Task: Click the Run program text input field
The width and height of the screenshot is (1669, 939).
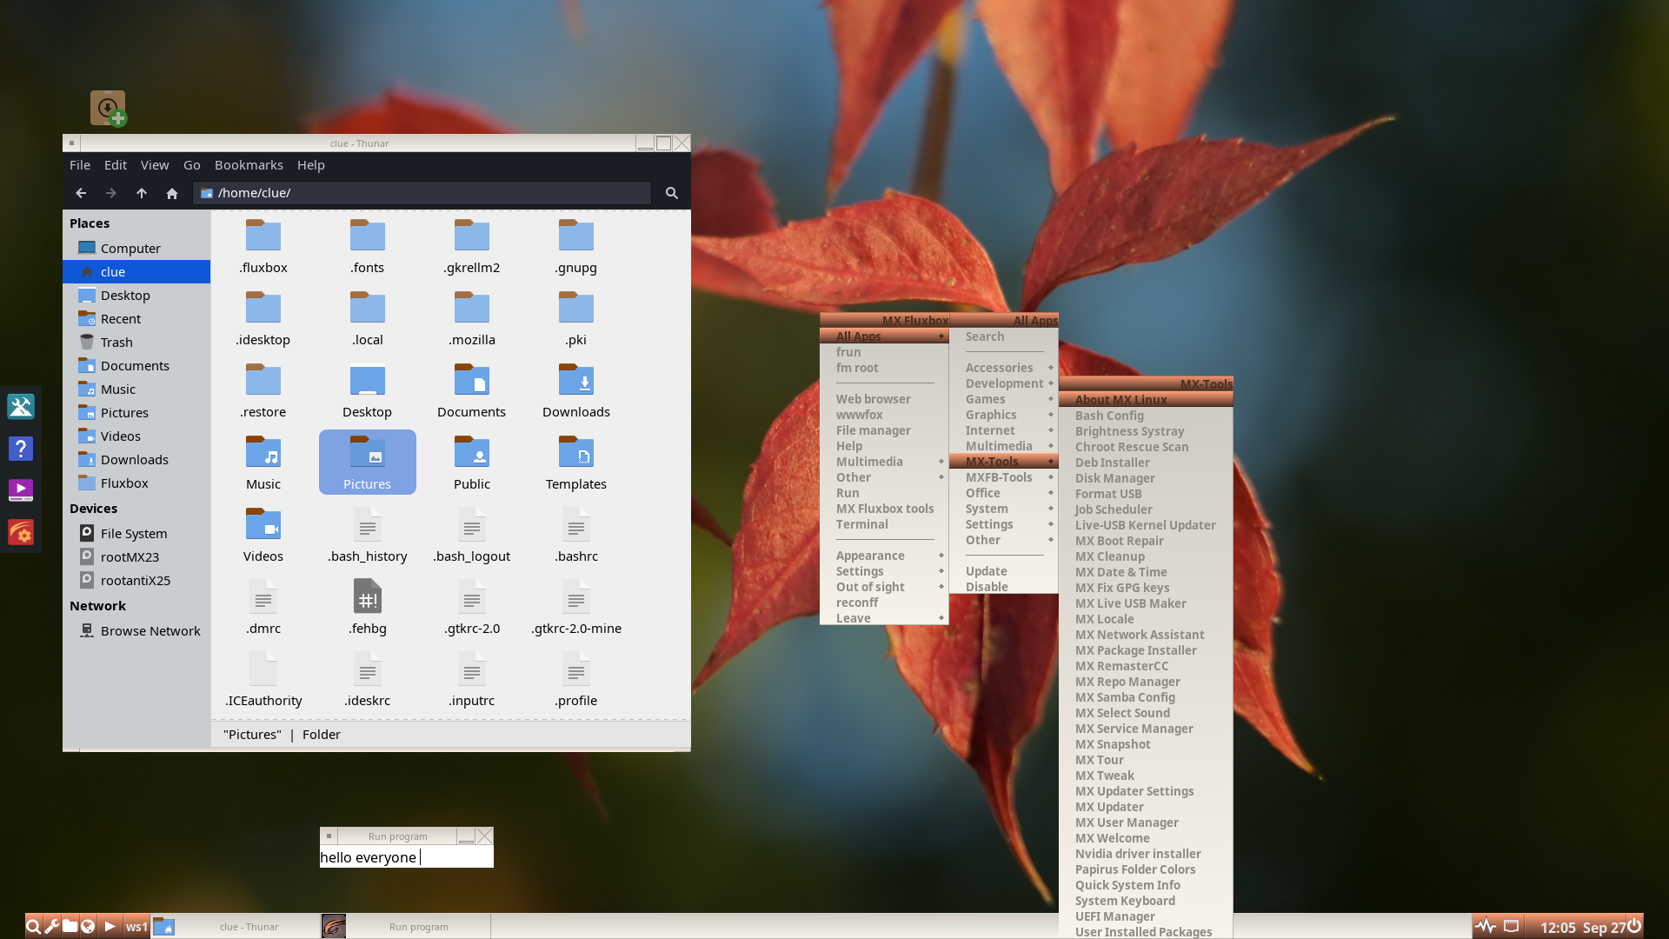Action: point(406,857)
